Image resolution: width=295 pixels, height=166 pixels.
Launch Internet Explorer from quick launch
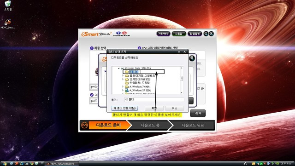click(22, 163)
